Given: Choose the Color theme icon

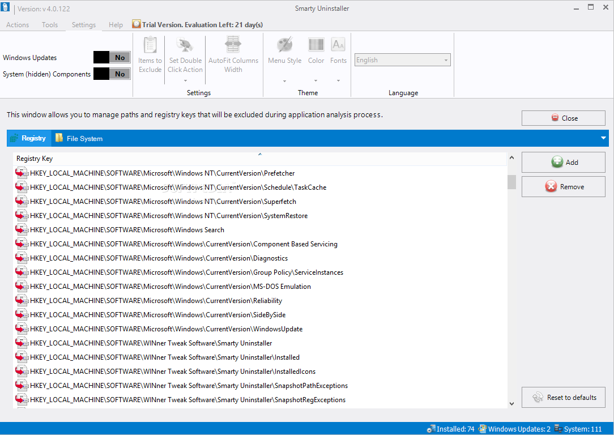Looking at the screenshot, I should click(316, 45).
